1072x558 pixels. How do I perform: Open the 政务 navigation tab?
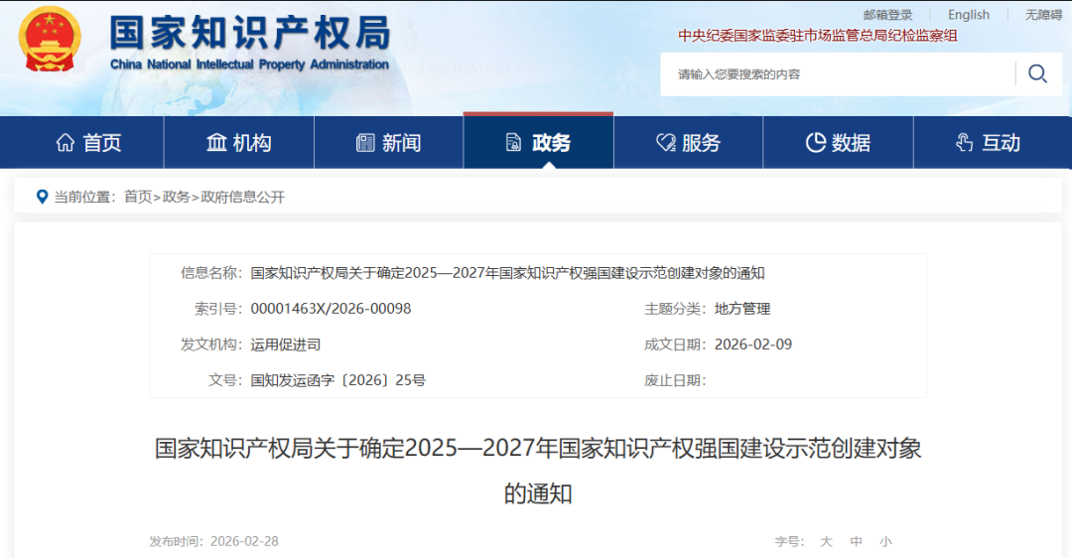tap(538, 142)
